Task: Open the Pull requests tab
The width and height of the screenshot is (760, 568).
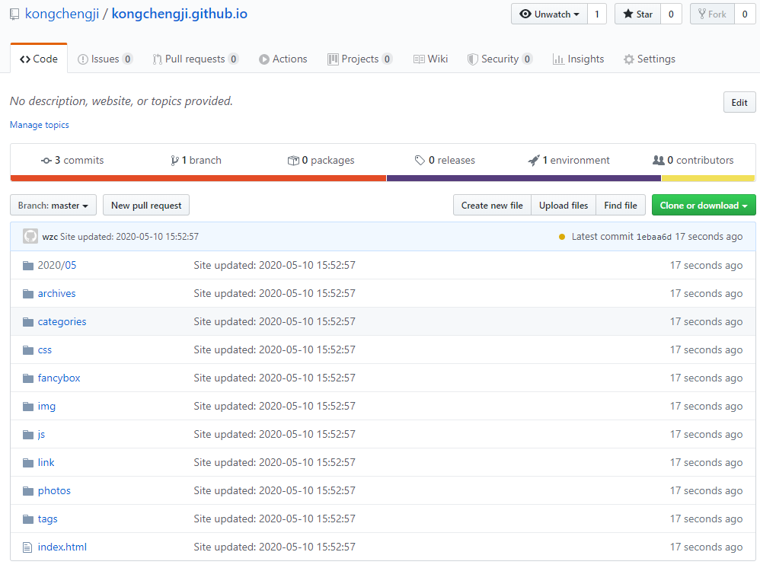Action: 196,59
